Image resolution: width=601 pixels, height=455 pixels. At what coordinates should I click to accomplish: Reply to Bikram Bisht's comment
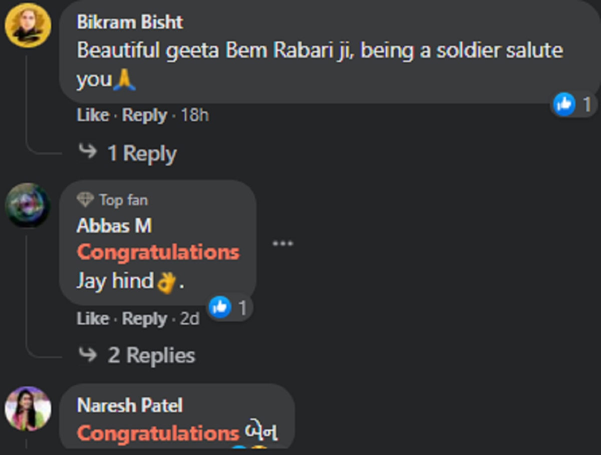(145, 115)
